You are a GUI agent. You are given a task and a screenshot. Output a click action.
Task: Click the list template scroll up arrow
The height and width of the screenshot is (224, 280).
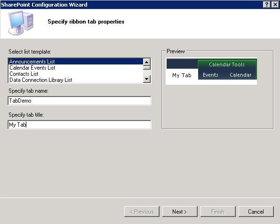tap(147, 62)
